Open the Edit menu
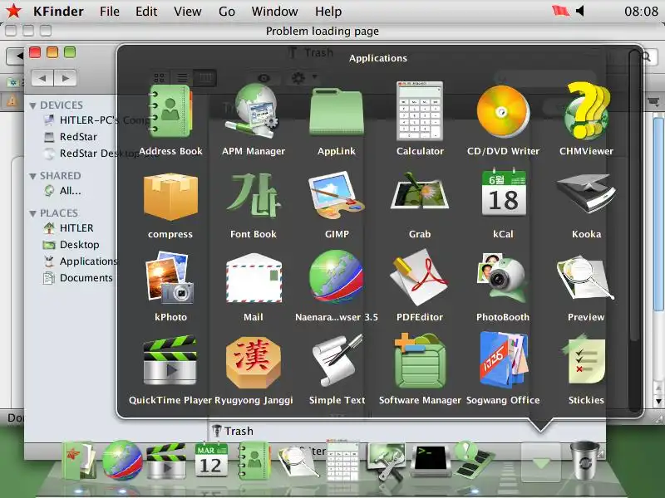The height and width of the screenshot is (498, 665). click(146, 12)
